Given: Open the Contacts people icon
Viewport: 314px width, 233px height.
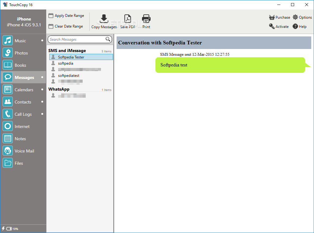Looking at the screenshot, I should [x=8, y=102].
